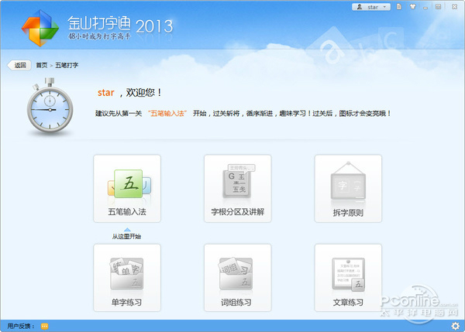Click the user feedback chat bubble icon

click(x=44, y=327)
